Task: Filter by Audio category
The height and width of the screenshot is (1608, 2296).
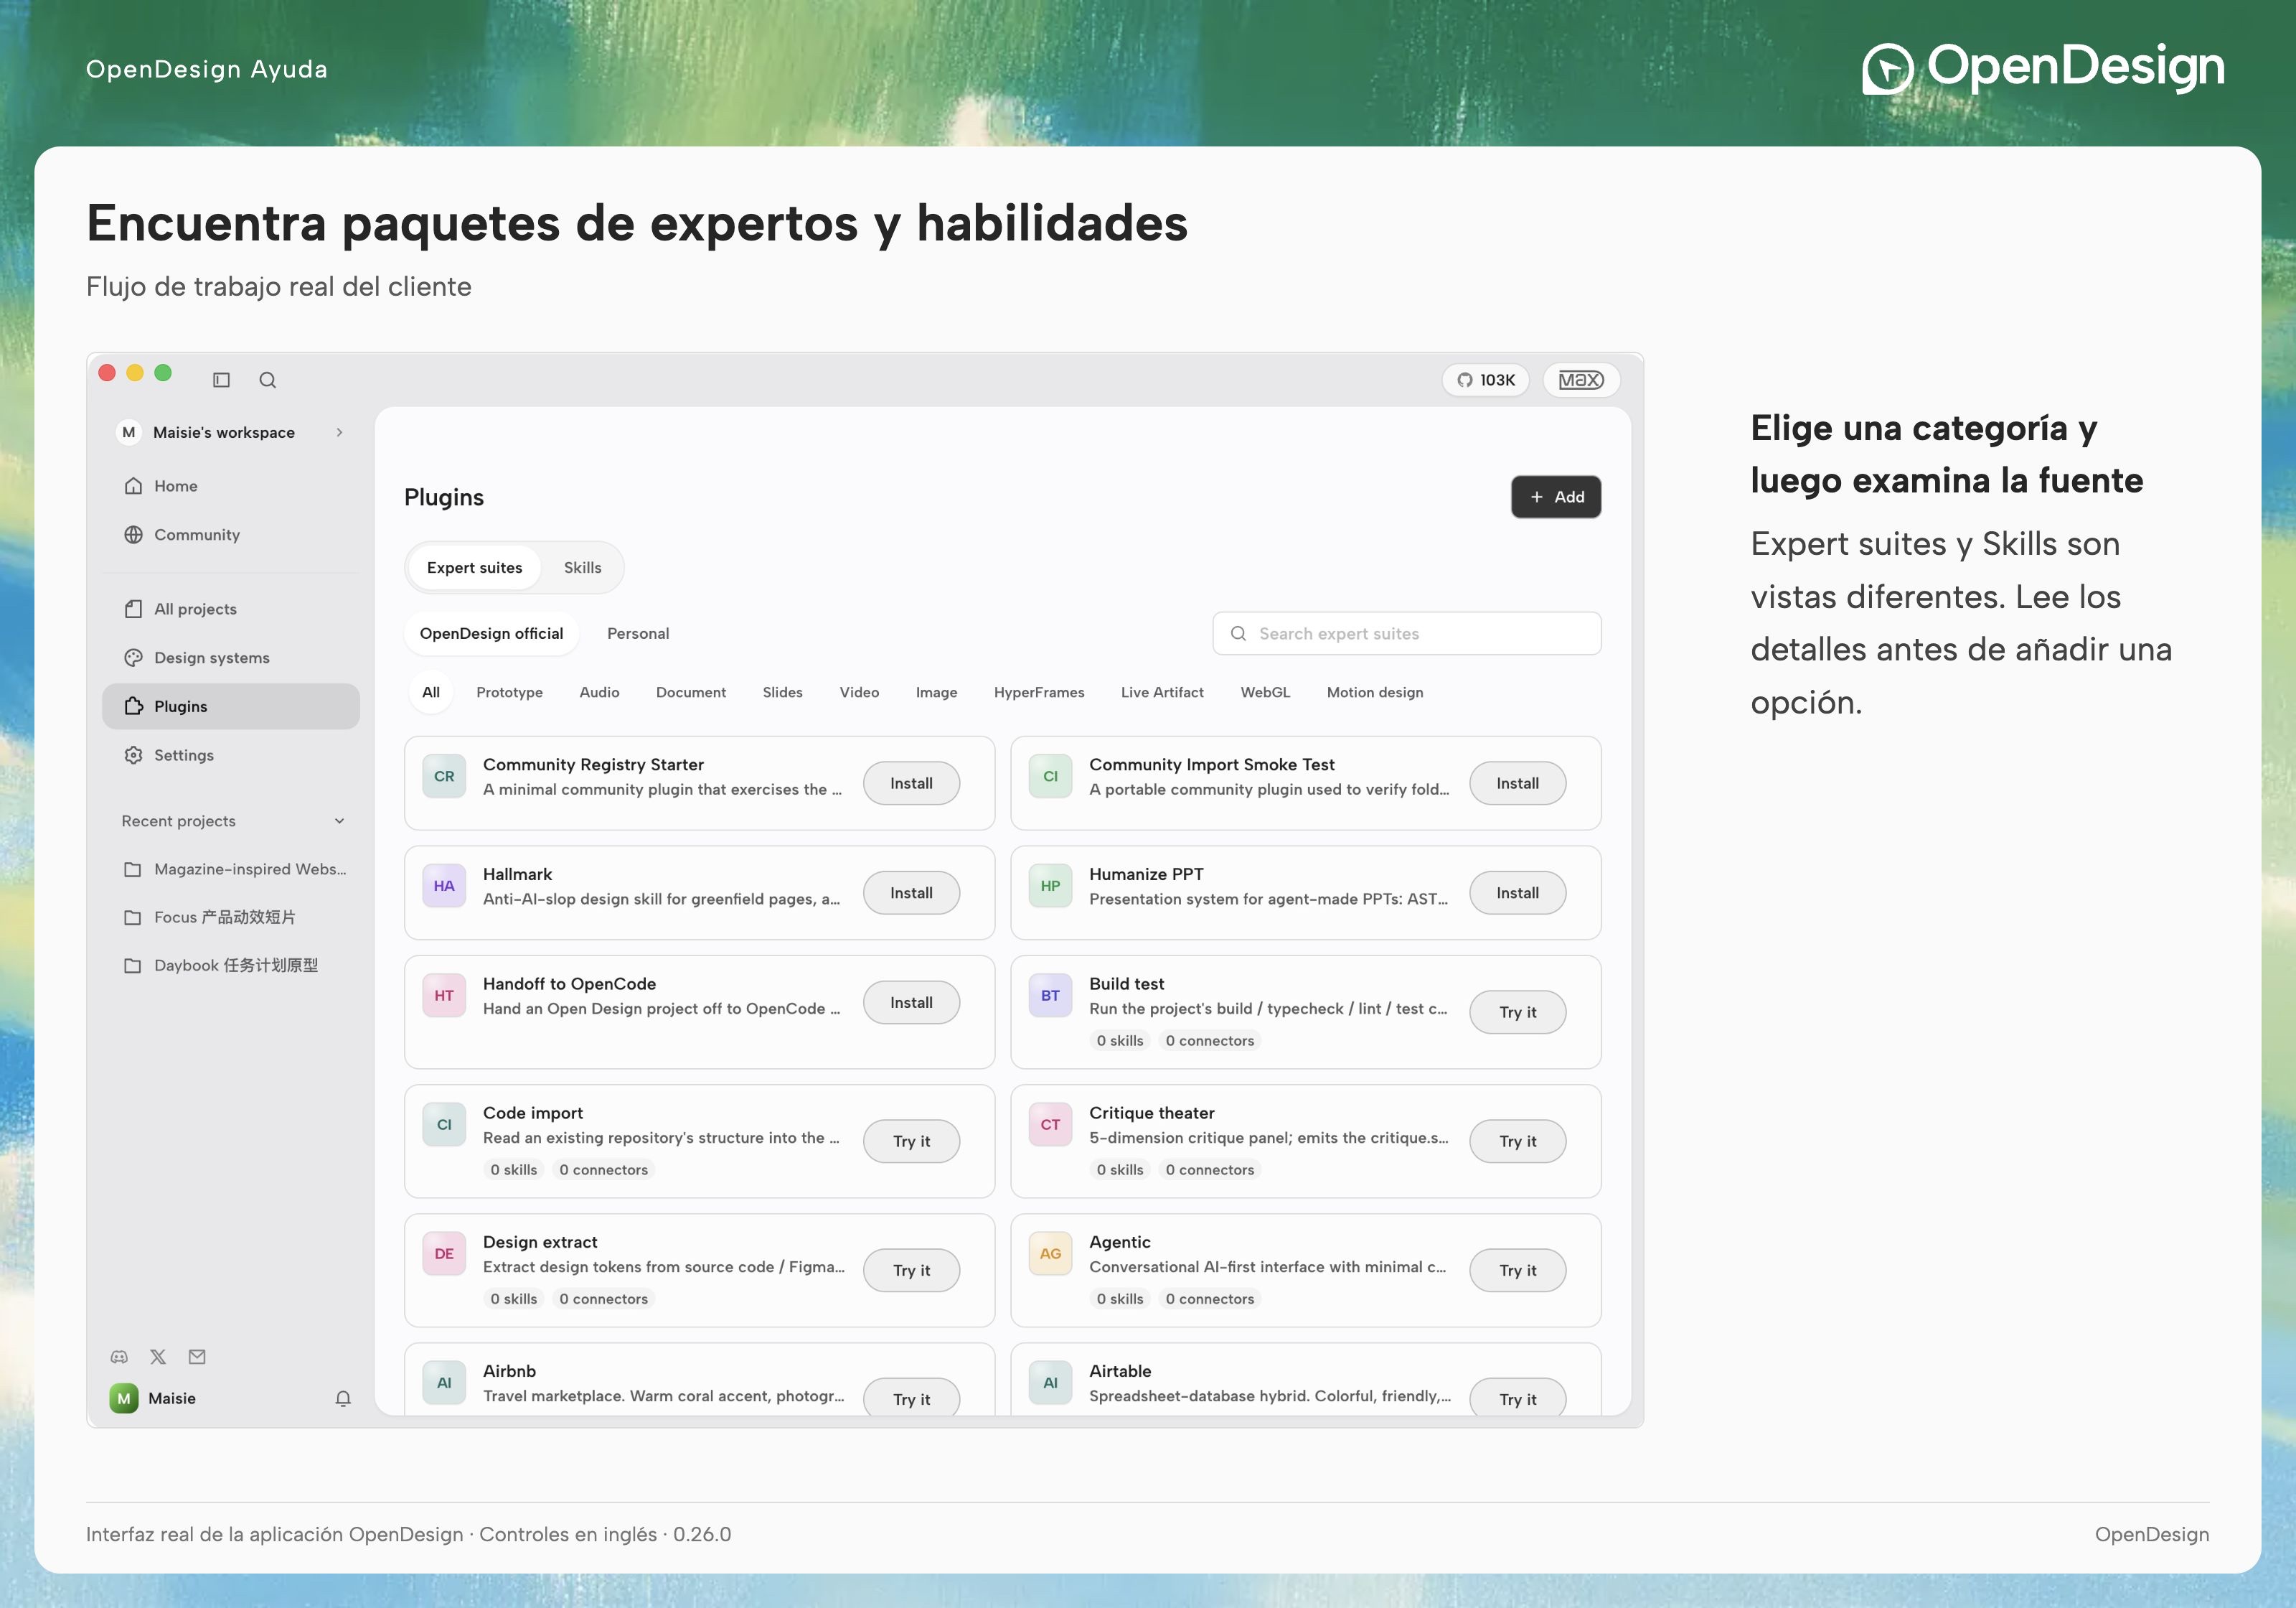Action: pos(599,693)
